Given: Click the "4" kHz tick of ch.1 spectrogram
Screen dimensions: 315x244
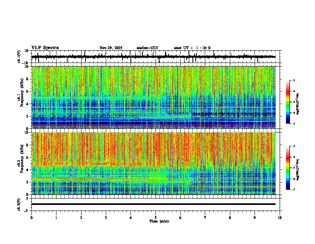Looking at the screenshot, I should 27,104.
